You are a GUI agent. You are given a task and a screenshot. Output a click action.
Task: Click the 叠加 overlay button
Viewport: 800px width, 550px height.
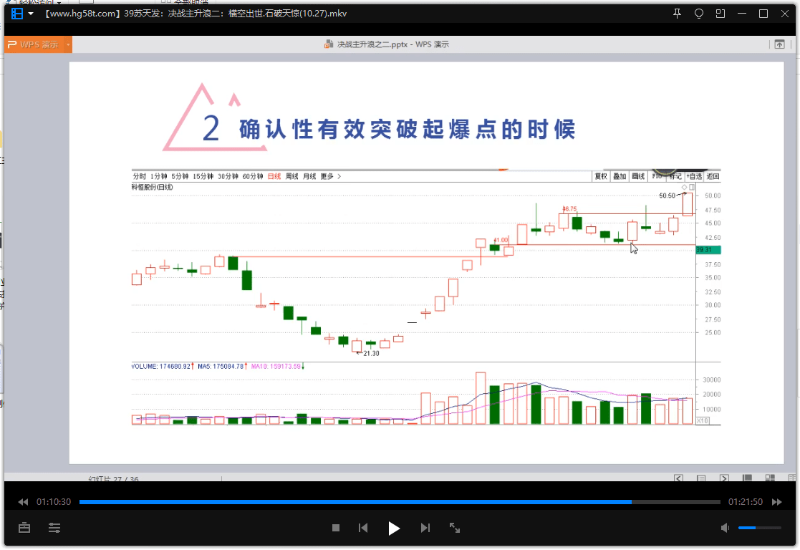[x=620, y=177]
